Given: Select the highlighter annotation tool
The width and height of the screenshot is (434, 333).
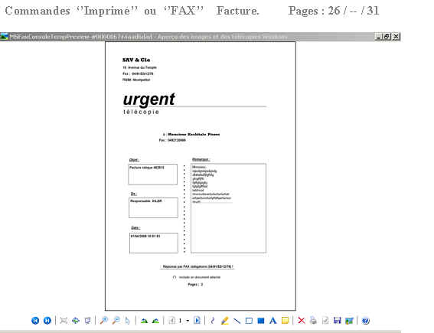Looking at the screenshot, I should click(225, 321).
